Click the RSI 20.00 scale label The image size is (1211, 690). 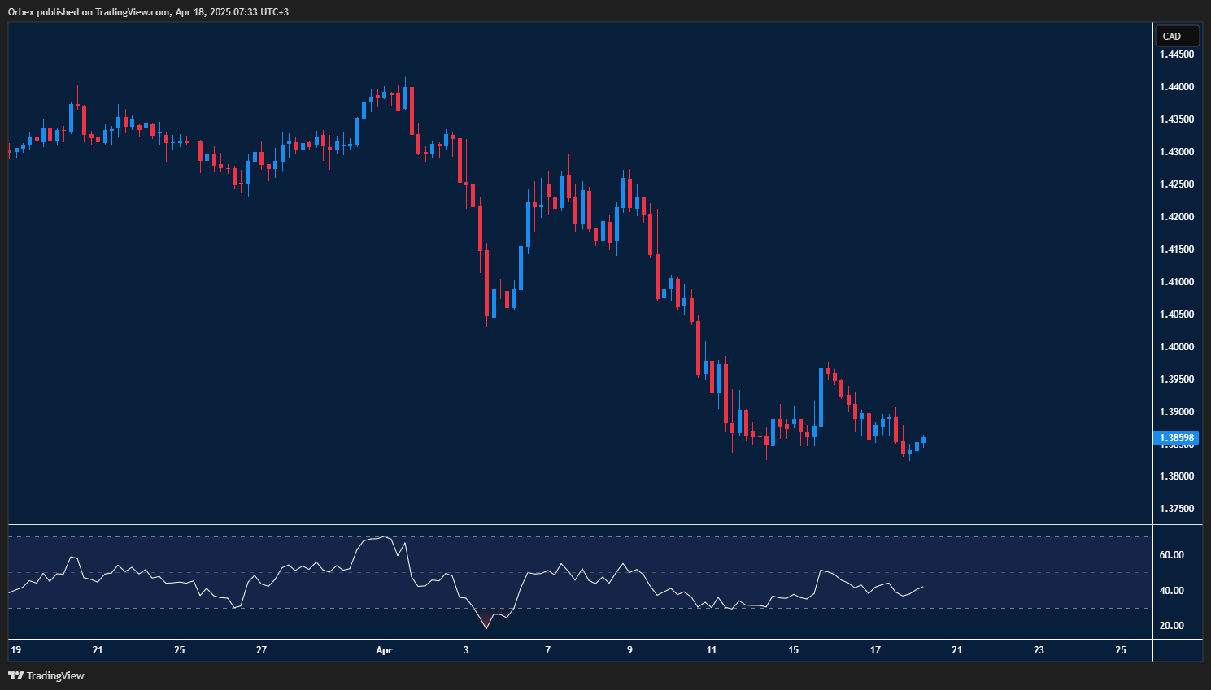point(1171,626)
